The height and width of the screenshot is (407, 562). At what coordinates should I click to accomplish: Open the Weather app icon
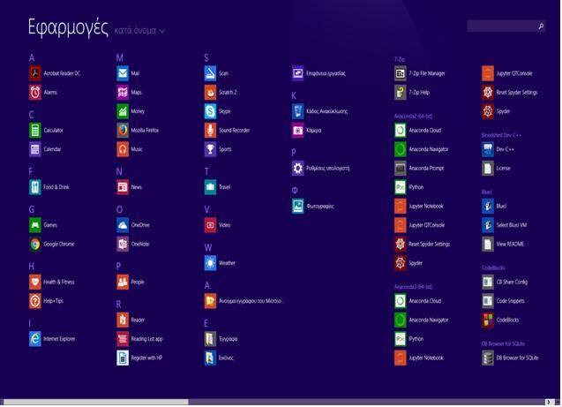(x=210, y=263)
